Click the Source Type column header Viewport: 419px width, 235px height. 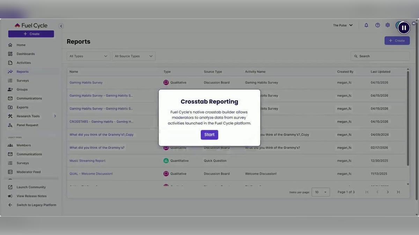[213, 72]
